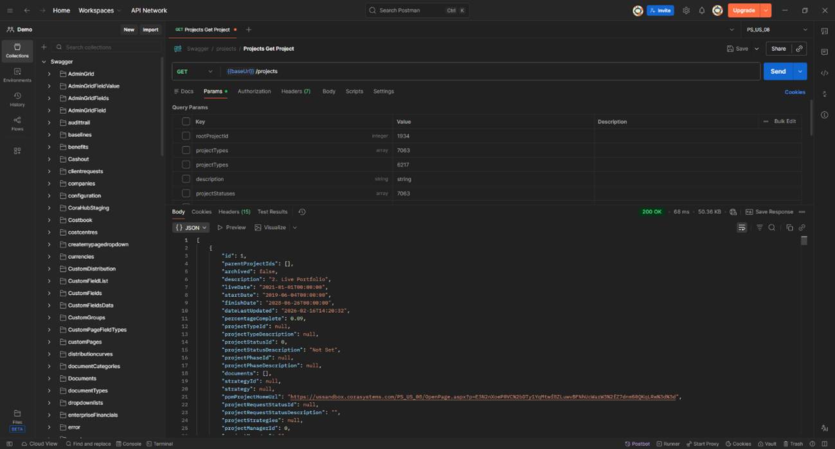Open the blue Cookies link
This screenshot has width=835, height=449.
pyautogui.click(x=795, y=92)
